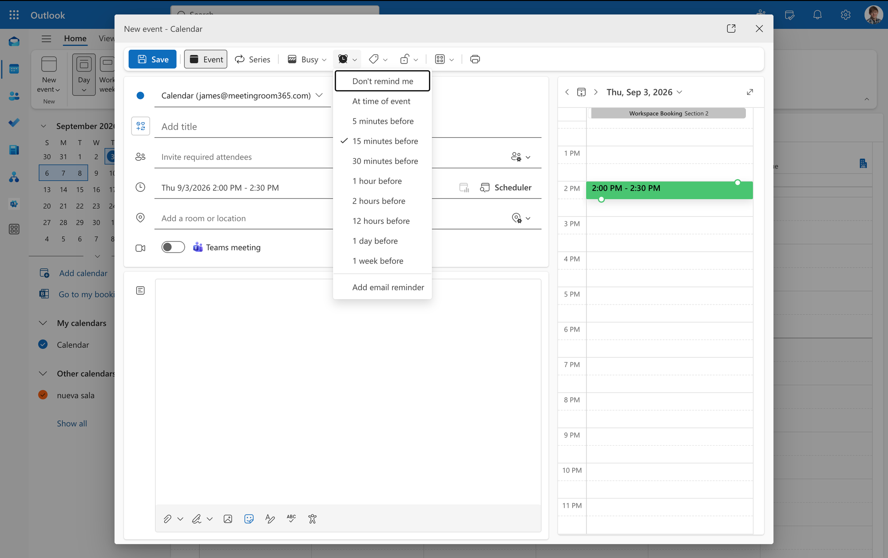This screenshot has width=888, height=558.
Task: Collapse the September mini calendar
Action: coord(43,126)
